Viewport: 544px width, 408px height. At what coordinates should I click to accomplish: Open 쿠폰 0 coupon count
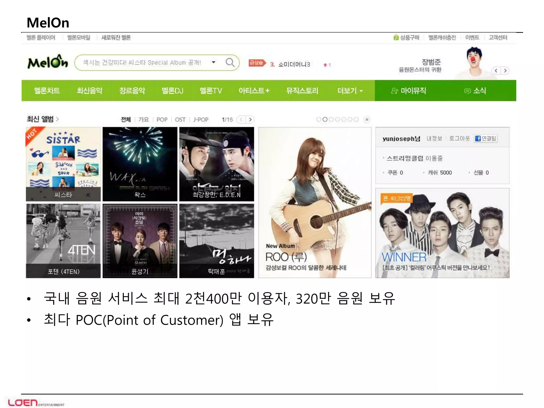395,173
